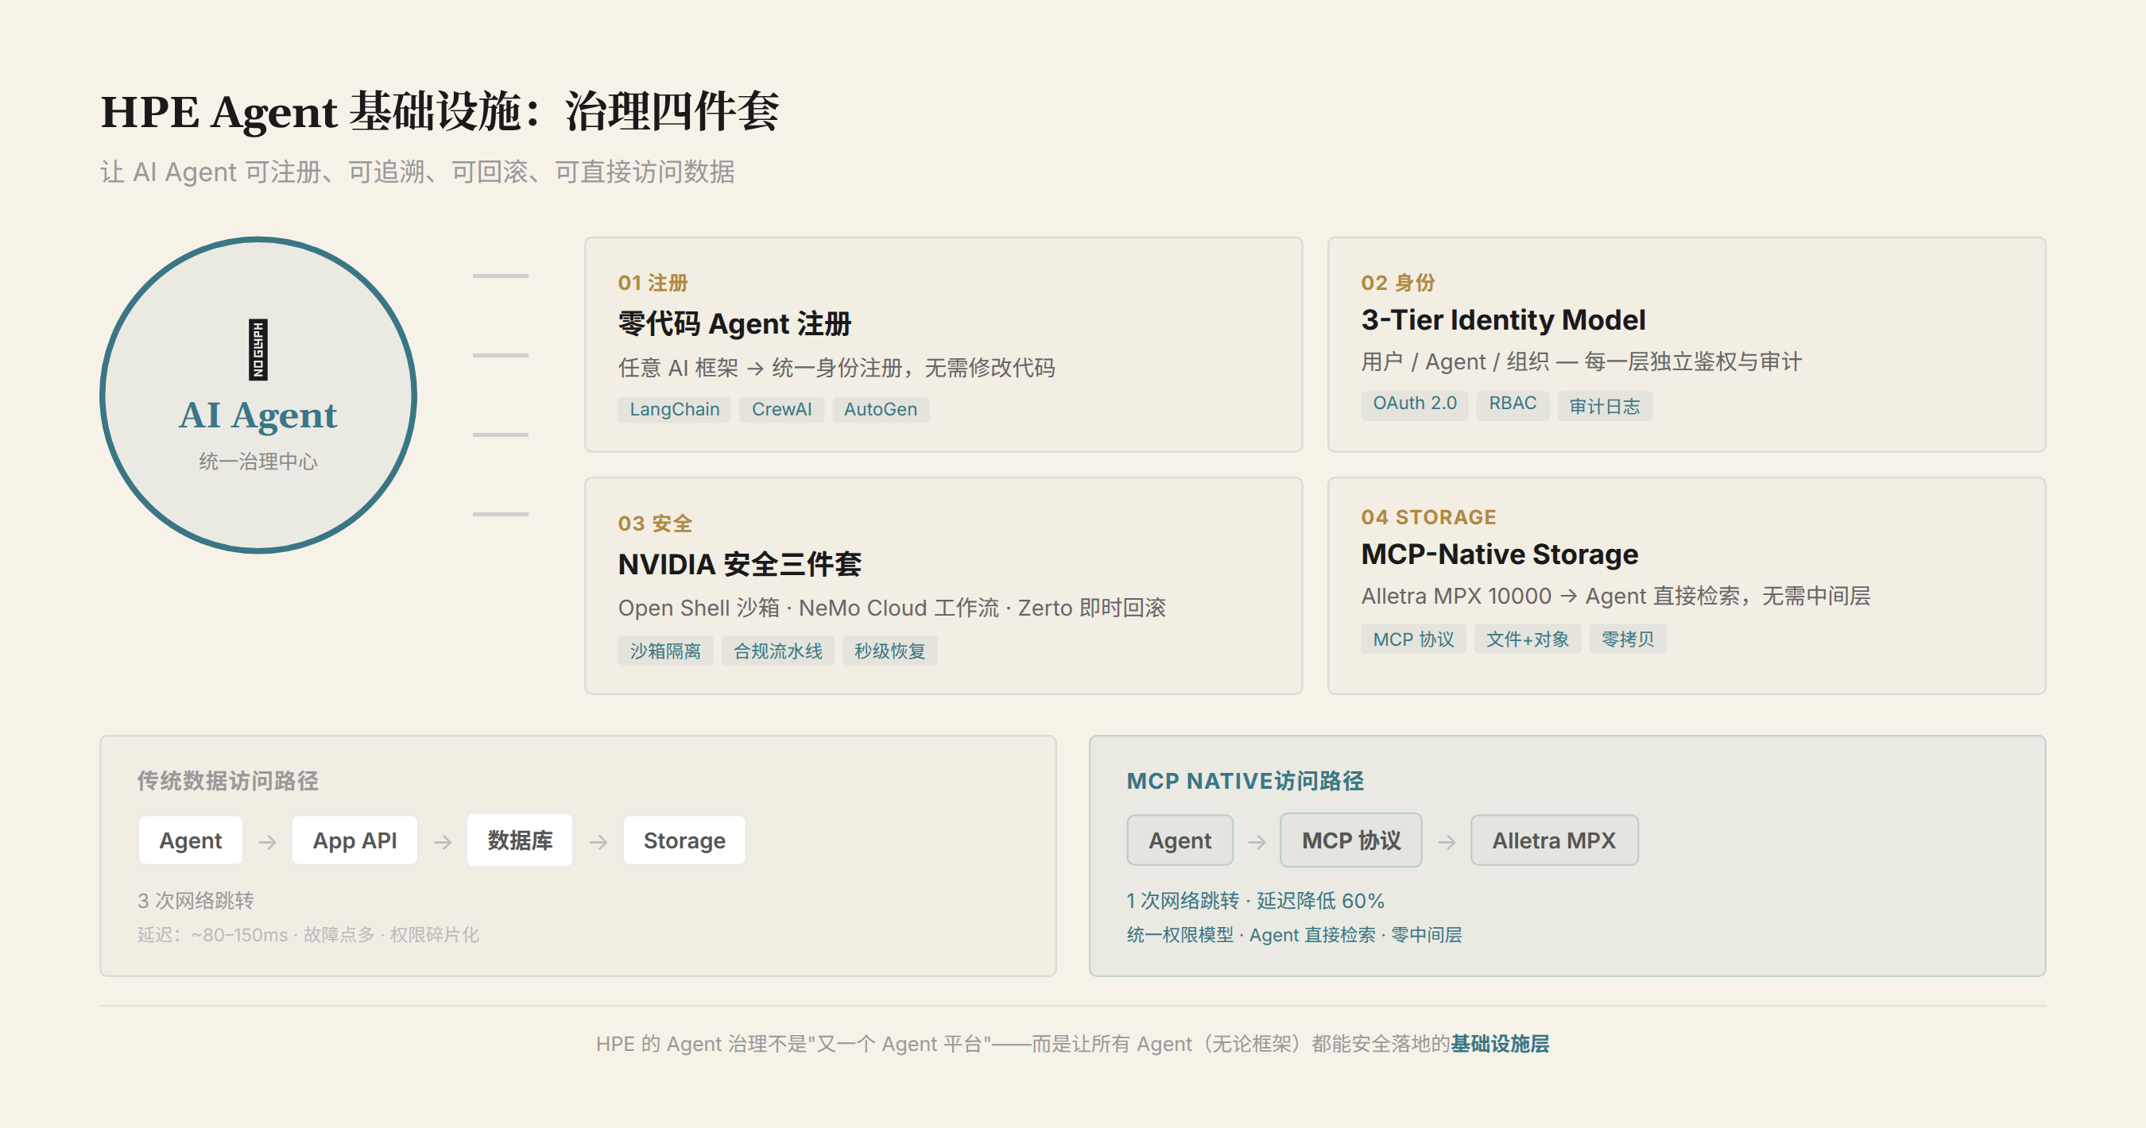Image resolution: width=2146 pixels, height=1128 pixels.
Task: Click the OAuth 2.0 tag
Action: pyautogui.click(x=1415, y=404)
